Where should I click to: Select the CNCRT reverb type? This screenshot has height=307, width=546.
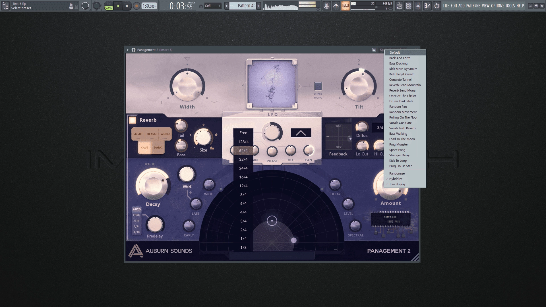pos(138,134)
